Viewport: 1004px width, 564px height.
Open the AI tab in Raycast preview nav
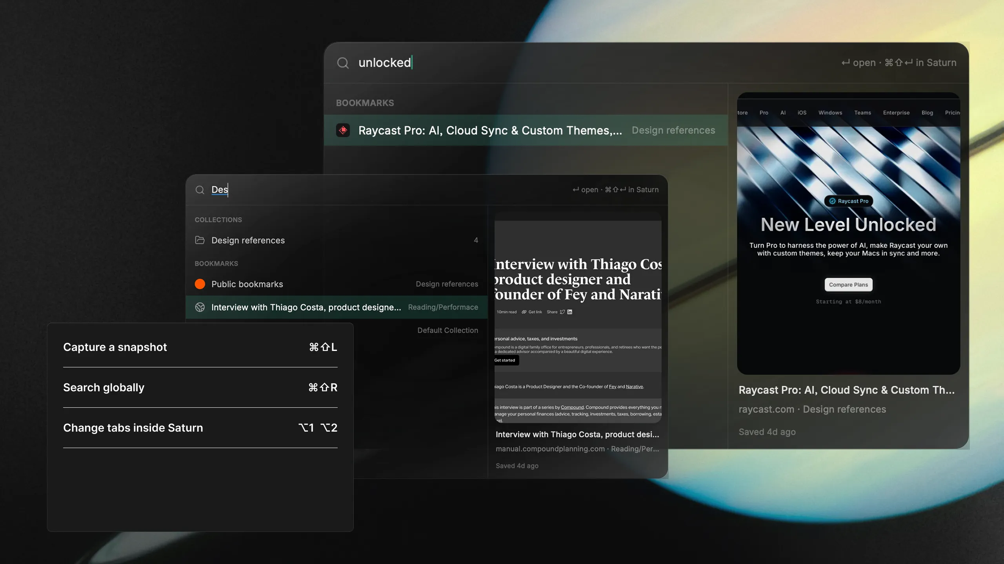click(783, 113)
